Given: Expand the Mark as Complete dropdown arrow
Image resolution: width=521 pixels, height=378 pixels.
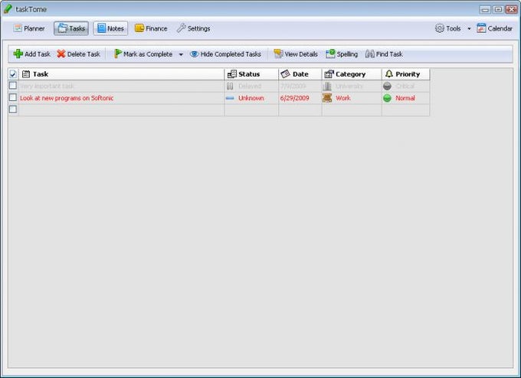Looking at the screenshot, I should pyautogui.click(x=181, y=54).
